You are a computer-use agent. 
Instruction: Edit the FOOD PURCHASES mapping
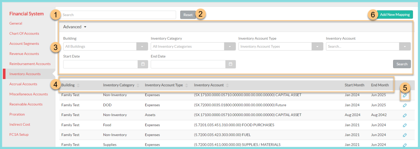click(405, 125)
